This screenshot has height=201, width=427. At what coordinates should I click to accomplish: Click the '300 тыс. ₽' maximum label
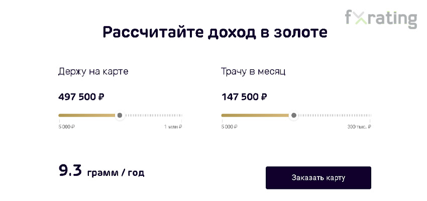coord(359,127)
